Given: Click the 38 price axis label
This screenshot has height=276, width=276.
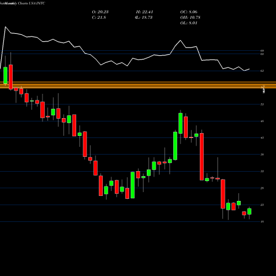Looking at the screenshot, I should 262,155.
